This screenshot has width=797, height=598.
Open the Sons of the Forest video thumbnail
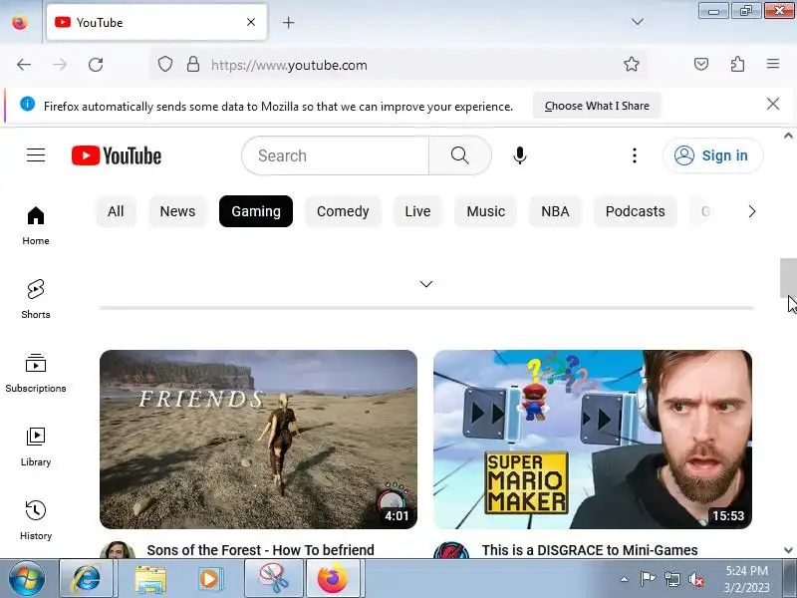pyautogui.click(x=258, y=440)
